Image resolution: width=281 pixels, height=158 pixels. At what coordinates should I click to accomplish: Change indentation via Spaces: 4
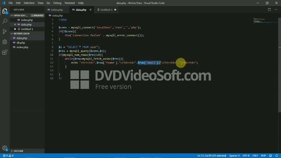[x=234, y=156]
